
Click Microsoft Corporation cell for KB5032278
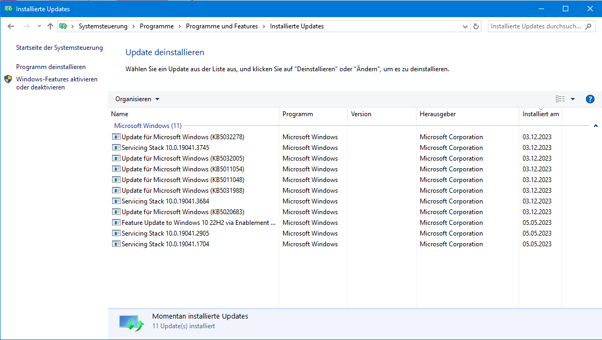point(451,137)
